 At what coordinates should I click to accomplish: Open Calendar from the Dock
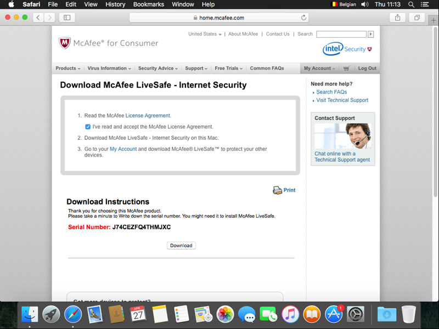(138, 314)
